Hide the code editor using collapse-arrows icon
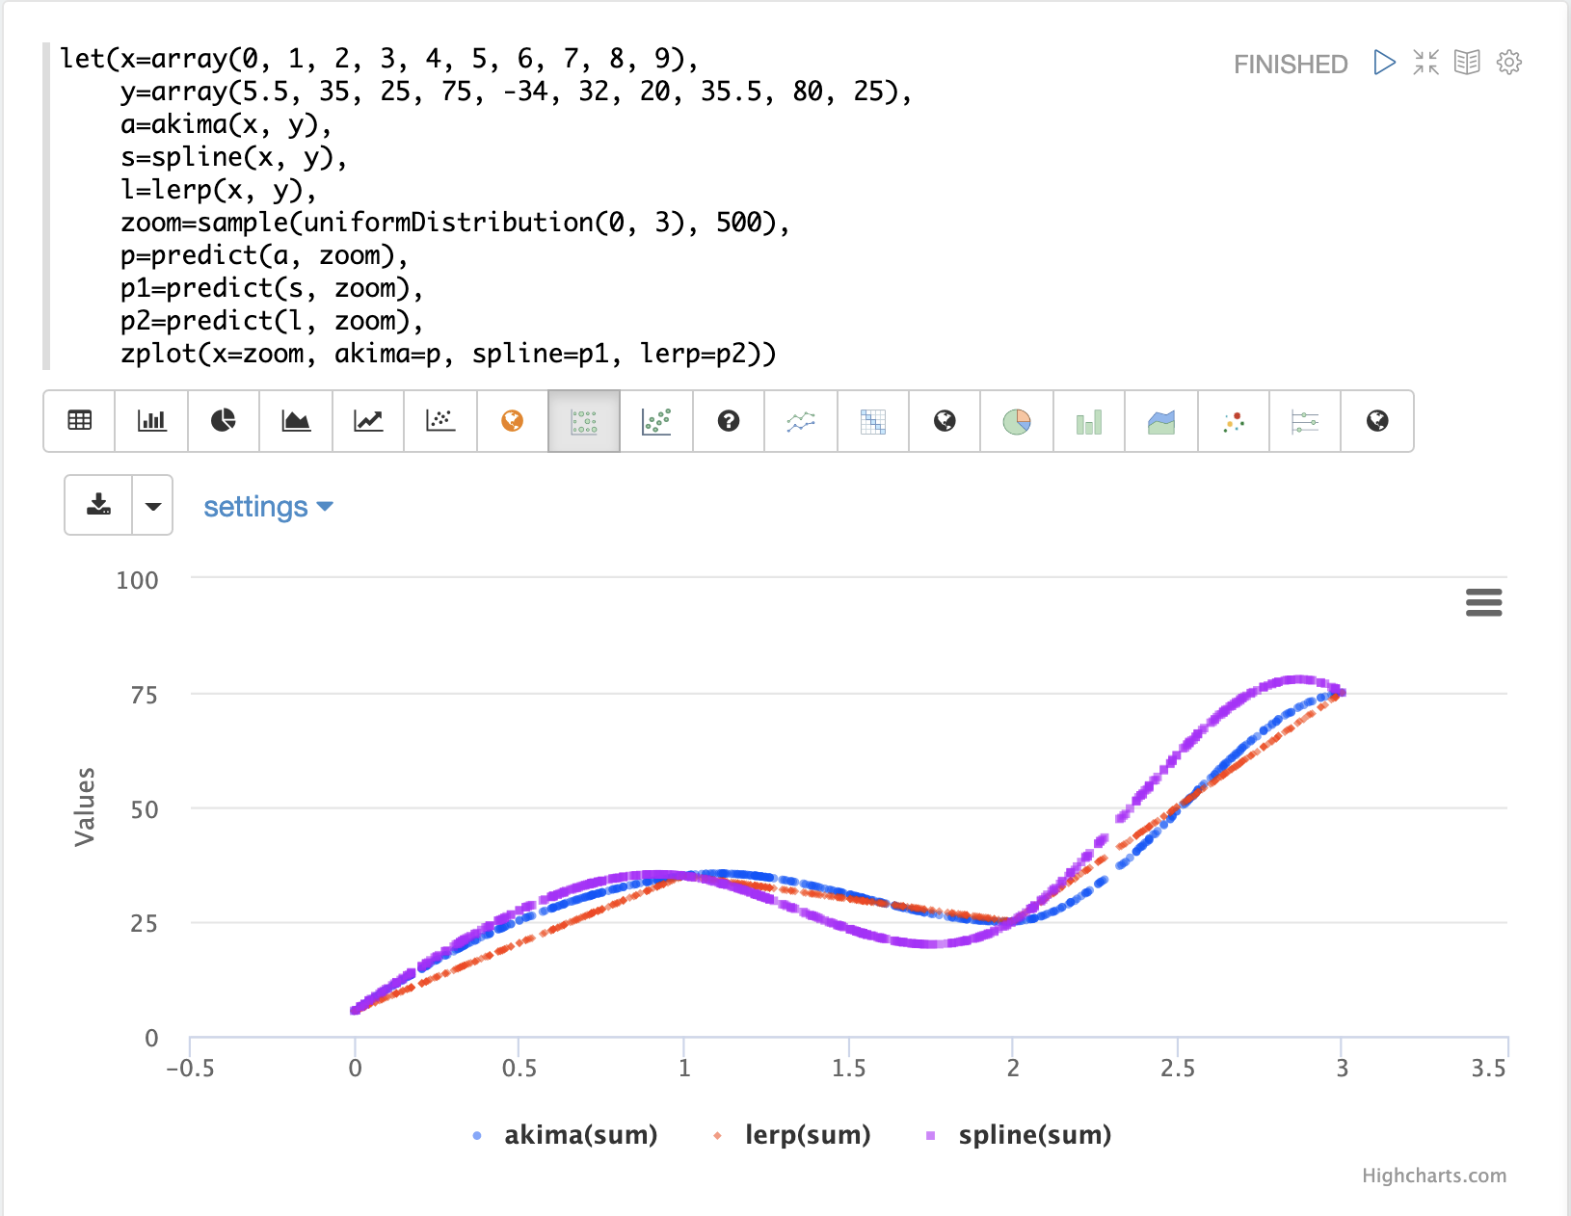Image resolution: width=1571 pixels, height=1216 pixels. (x=1425, y=64)
